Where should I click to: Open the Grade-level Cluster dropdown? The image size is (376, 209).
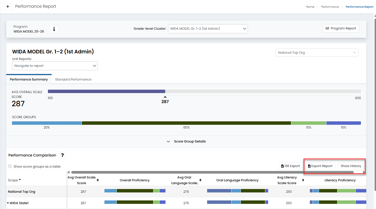(x=208, y=29)
